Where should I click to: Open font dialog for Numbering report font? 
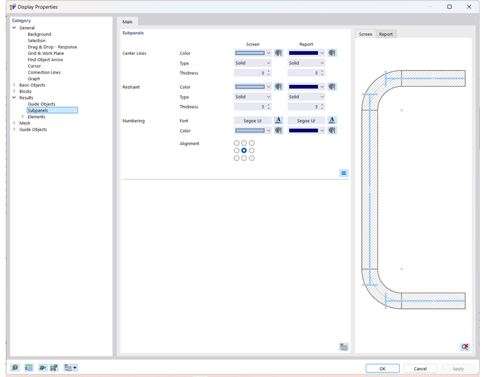[332, 121]
